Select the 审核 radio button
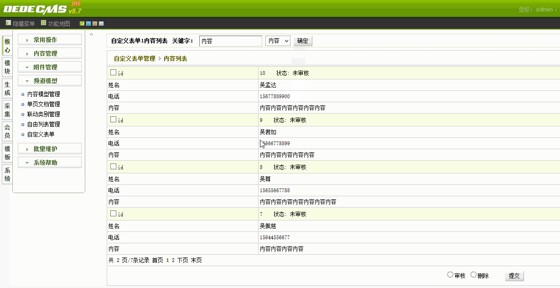Image resolution: width=560 pixels, height=288 pixels. point(451,275)
